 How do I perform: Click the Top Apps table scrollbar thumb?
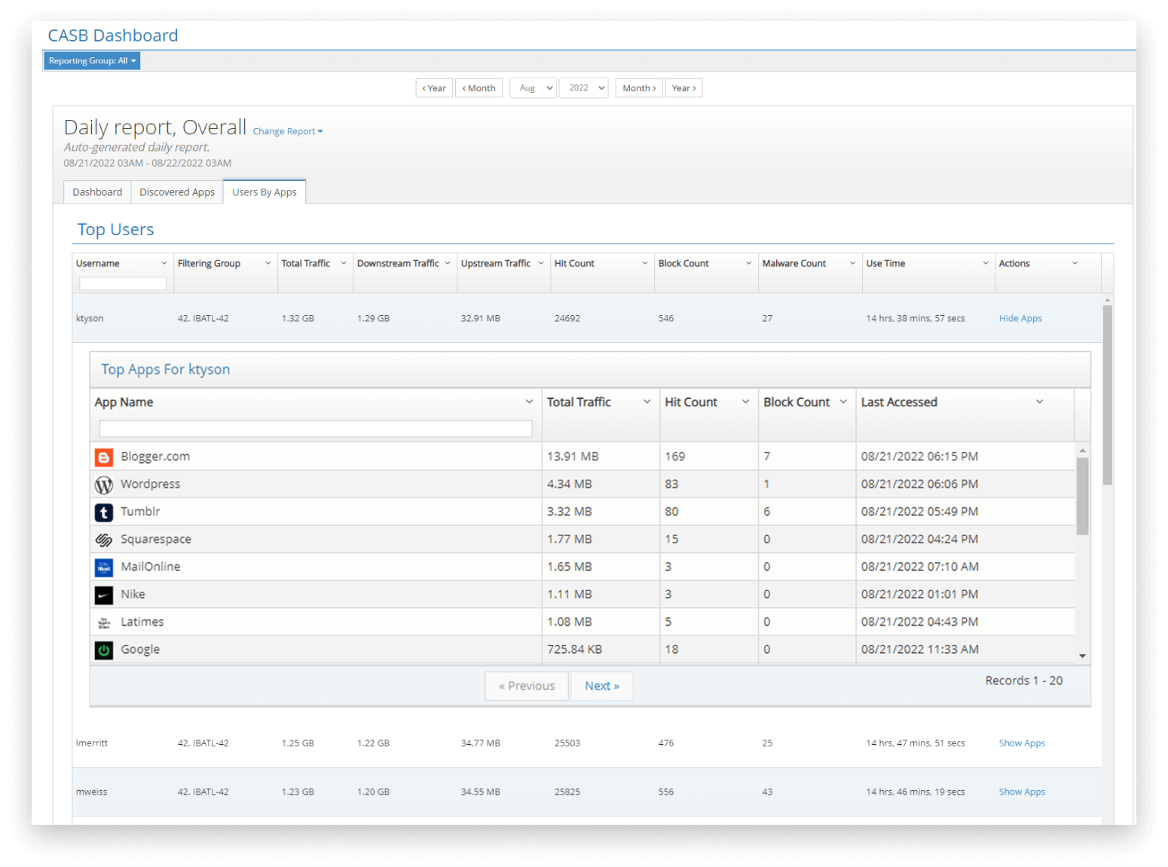[1082, 497]
